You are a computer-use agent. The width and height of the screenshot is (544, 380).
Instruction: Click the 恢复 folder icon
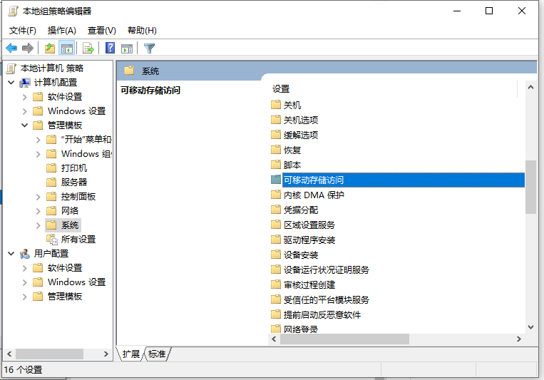[x=276, y=149]
